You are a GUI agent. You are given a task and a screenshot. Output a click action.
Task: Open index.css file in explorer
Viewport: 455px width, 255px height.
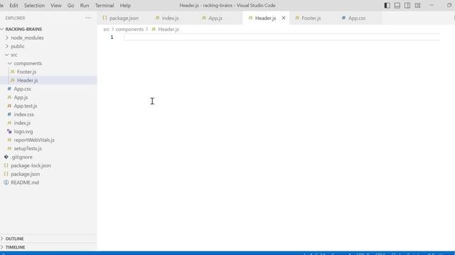(x=23, y=115)
